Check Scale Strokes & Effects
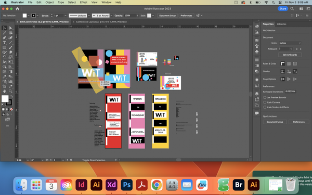 tap(265, 107)
